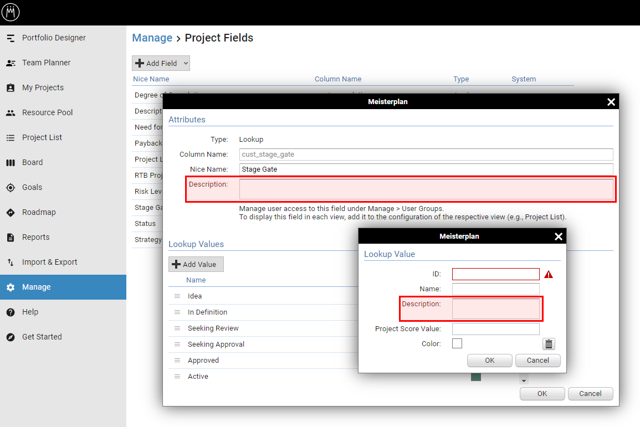This screenshot has width=640, height=427.
Task: Click the Help question mark icon
Action: [11, 312]
